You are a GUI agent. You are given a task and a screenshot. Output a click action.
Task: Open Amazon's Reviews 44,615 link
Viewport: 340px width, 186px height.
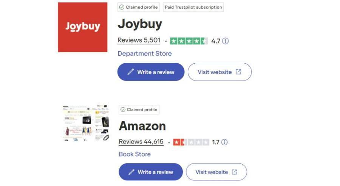coord(141,142)
